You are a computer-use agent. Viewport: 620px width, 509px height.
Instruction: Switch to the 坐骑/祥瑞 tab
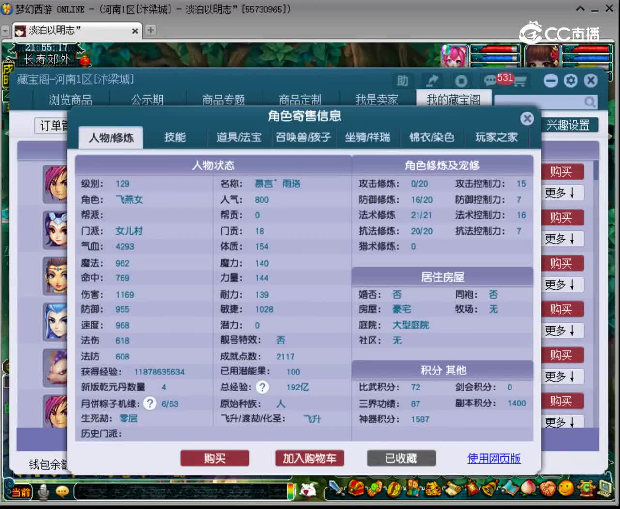click(x=368, y=137)
